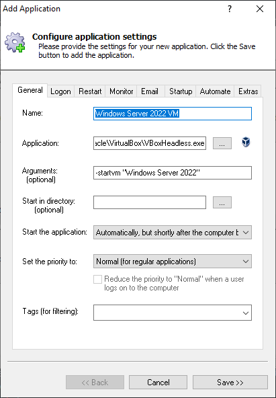276x398 pixels.
Task: Click the VirtualBox cube icon beside Application
Action: 246,142
